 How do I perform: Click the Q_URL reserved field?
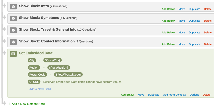34,82
